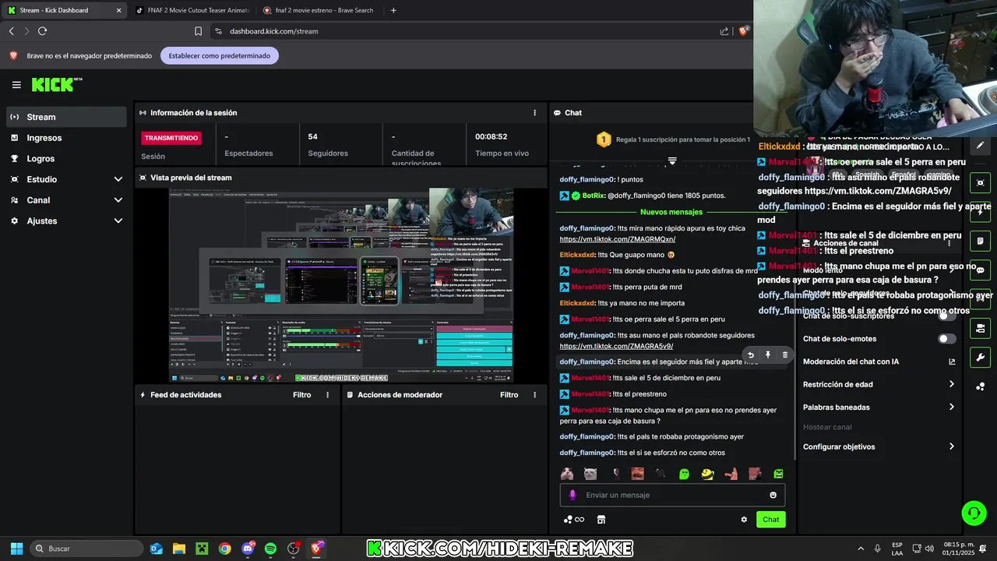
Task: Reload the browser page
Action: click(x=42, y=31)
